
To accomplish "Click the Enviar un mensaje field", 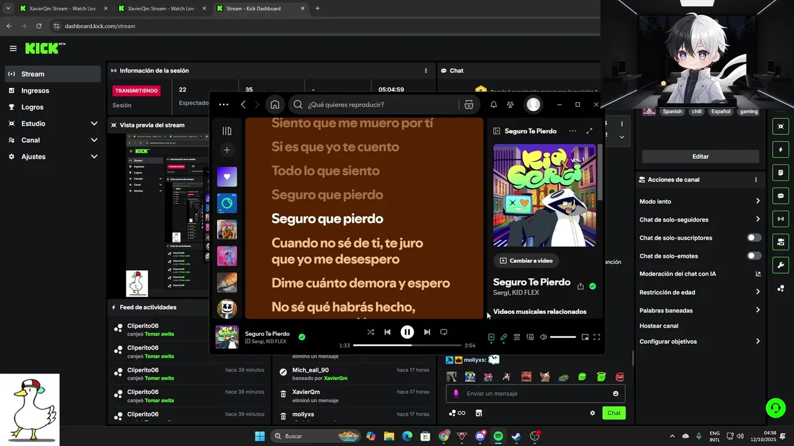I will point(535,393).
